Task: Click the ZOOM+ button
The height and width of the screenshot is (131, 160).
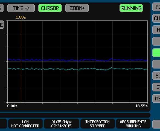Action: [77, 8]
